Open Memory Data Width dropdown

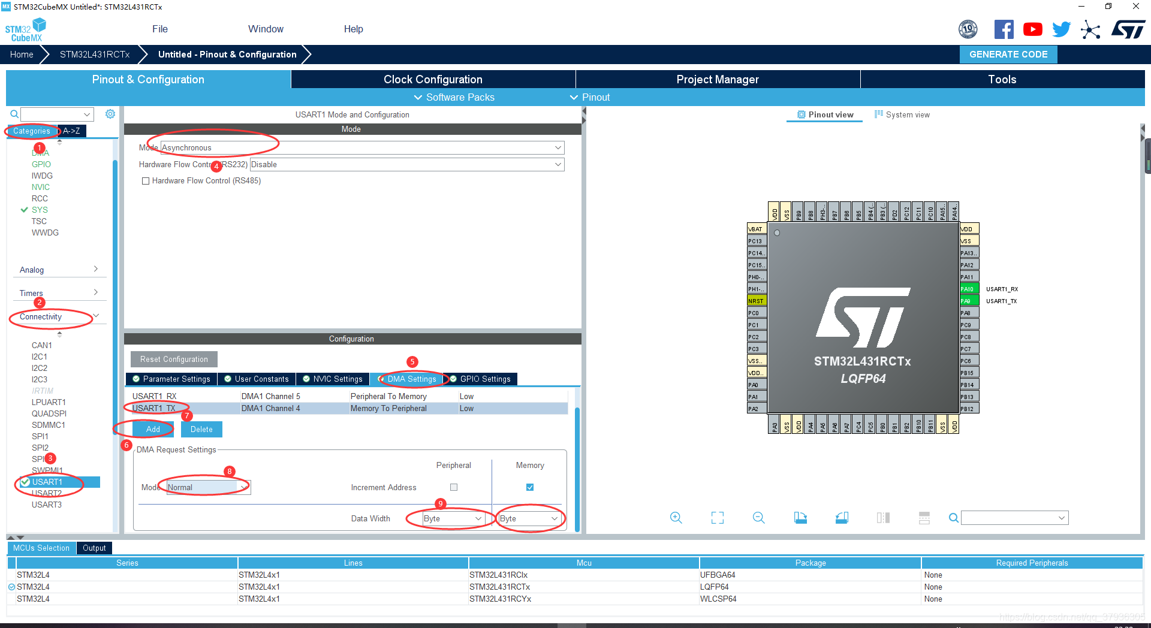point(530,518)
